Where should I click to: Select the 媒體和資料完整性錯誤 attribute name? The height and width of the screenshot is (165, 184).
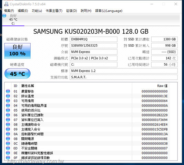pos(37,153)
